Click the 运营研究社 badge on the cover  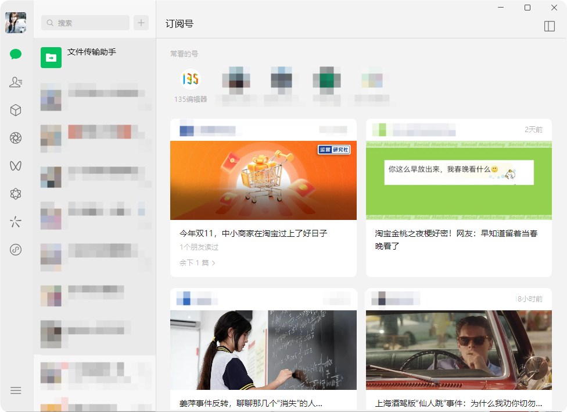[x=334, y=150]
